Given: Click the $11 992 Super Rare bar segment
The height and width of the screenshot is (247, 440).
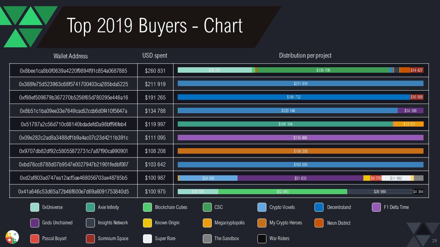Looking at the screenshot, I should click(396, 178).
